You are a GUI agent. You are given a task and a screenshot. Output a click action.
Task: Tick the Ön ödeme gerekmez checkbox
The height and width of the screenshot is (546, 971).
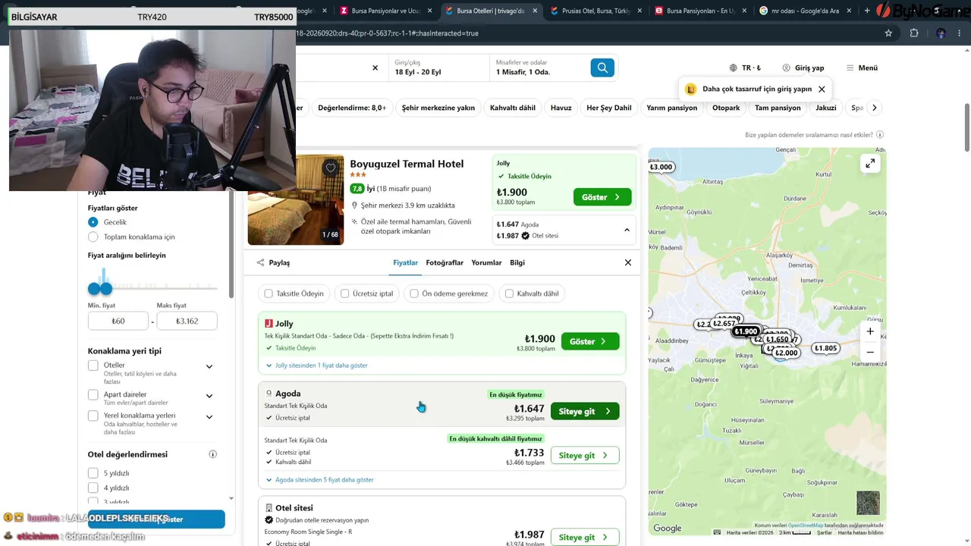[x=414, y=293]
